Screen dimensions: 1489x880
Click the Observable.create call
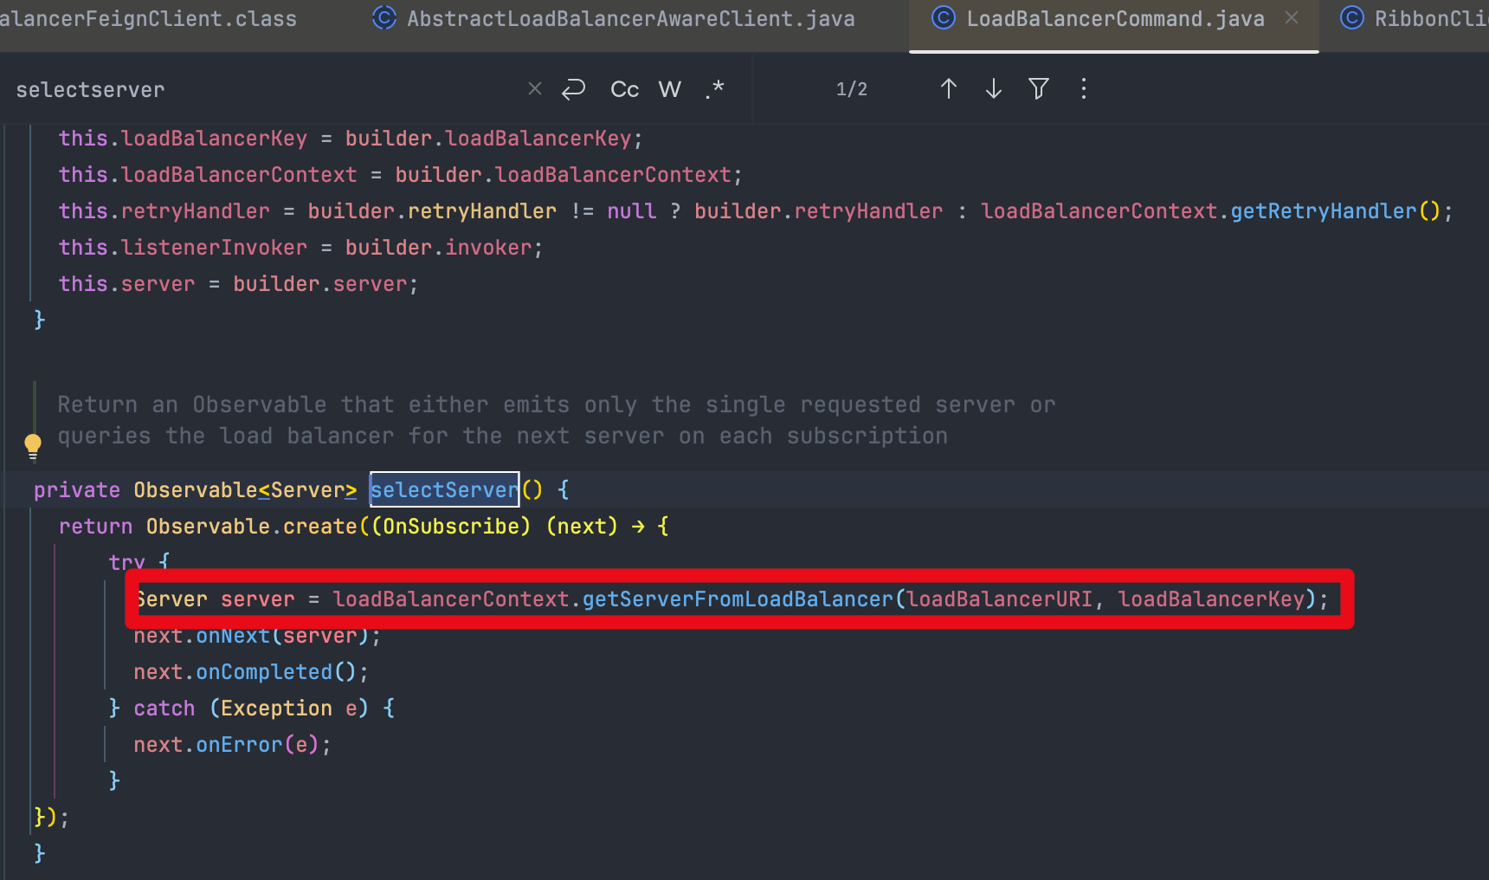tap(252, 527)
